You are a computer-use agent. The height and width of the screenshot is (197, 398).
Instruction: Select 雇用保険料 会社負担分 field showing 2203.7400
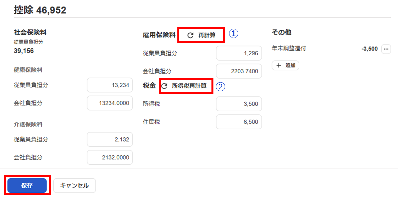[x=239, y=71]
